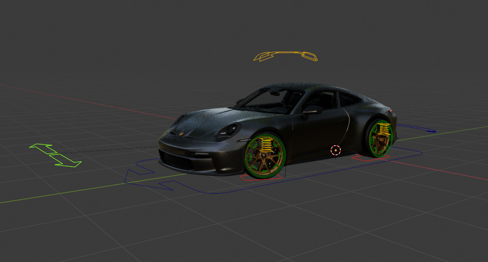Select the blue curved widget behind the car
The image size is (488, 262).
(416, 128)
